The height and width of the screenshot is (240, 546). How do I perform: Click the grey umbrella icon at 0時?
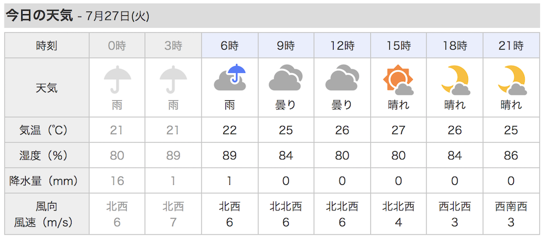pyautogui.click(x=117, y=80)
